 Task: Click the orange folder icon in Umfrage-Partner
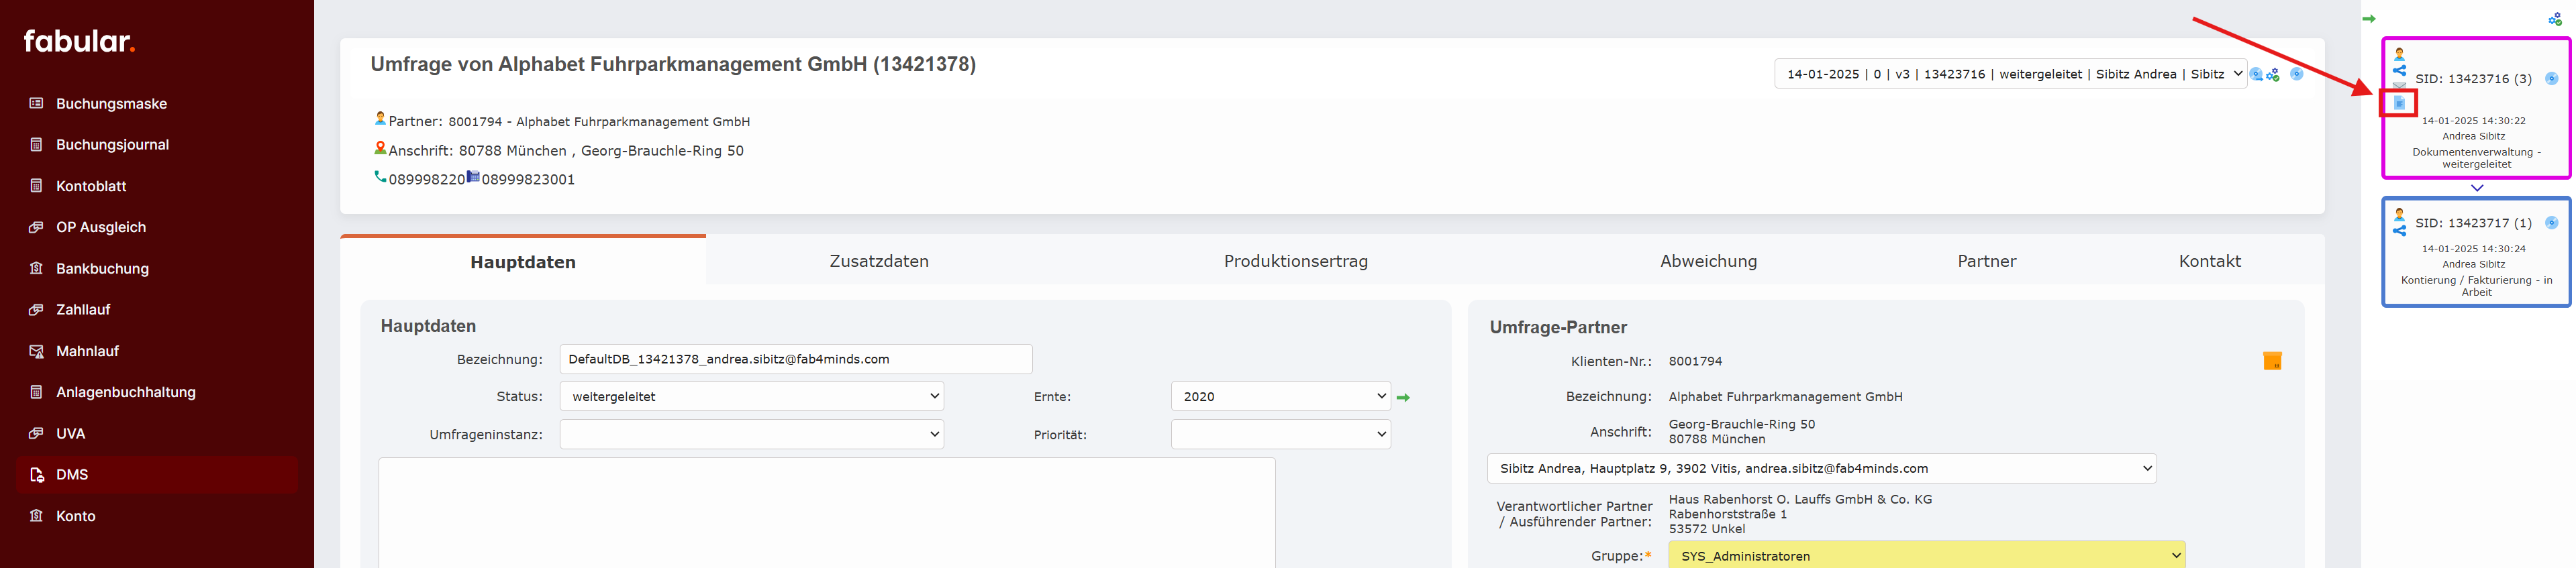pyautogui.click(x=2272, y=361)
